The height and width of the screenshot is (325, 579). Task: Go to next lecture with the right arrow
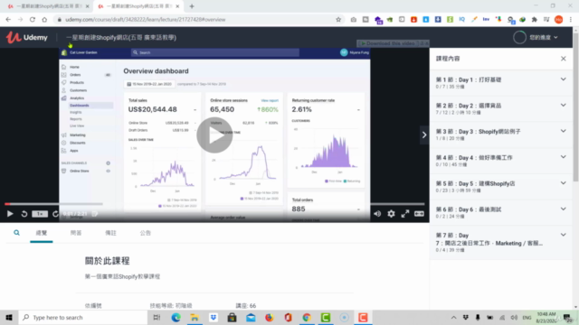pos(424,135)
